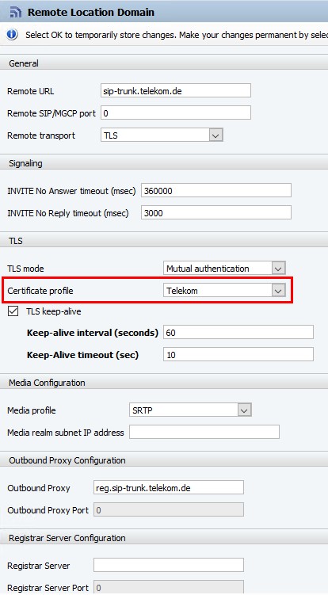Open the Media profile dropdown
This screenshot has width=328, height=595.
(x=190, y=410)
